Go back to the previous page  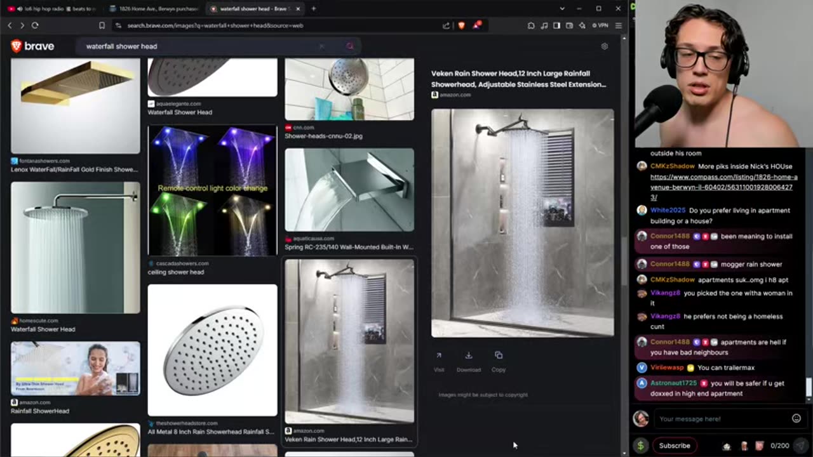coord(10,25)
